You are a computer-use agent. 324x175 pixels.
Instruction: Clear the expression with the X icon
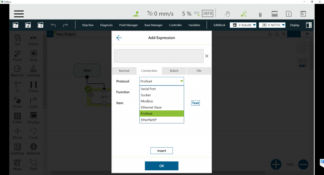[207, 56]
